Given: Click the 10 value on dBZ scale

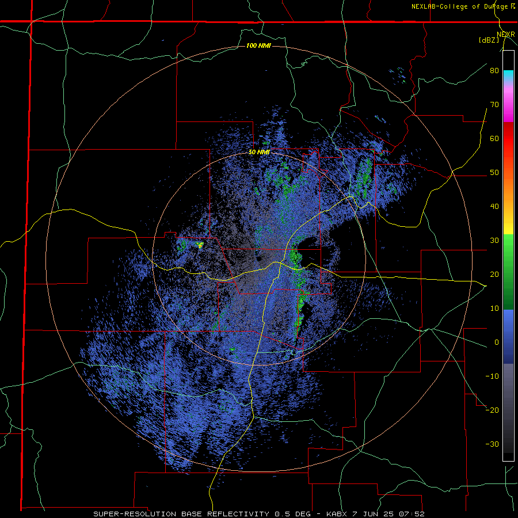Looking at the screenshot, I should (494, 308).
